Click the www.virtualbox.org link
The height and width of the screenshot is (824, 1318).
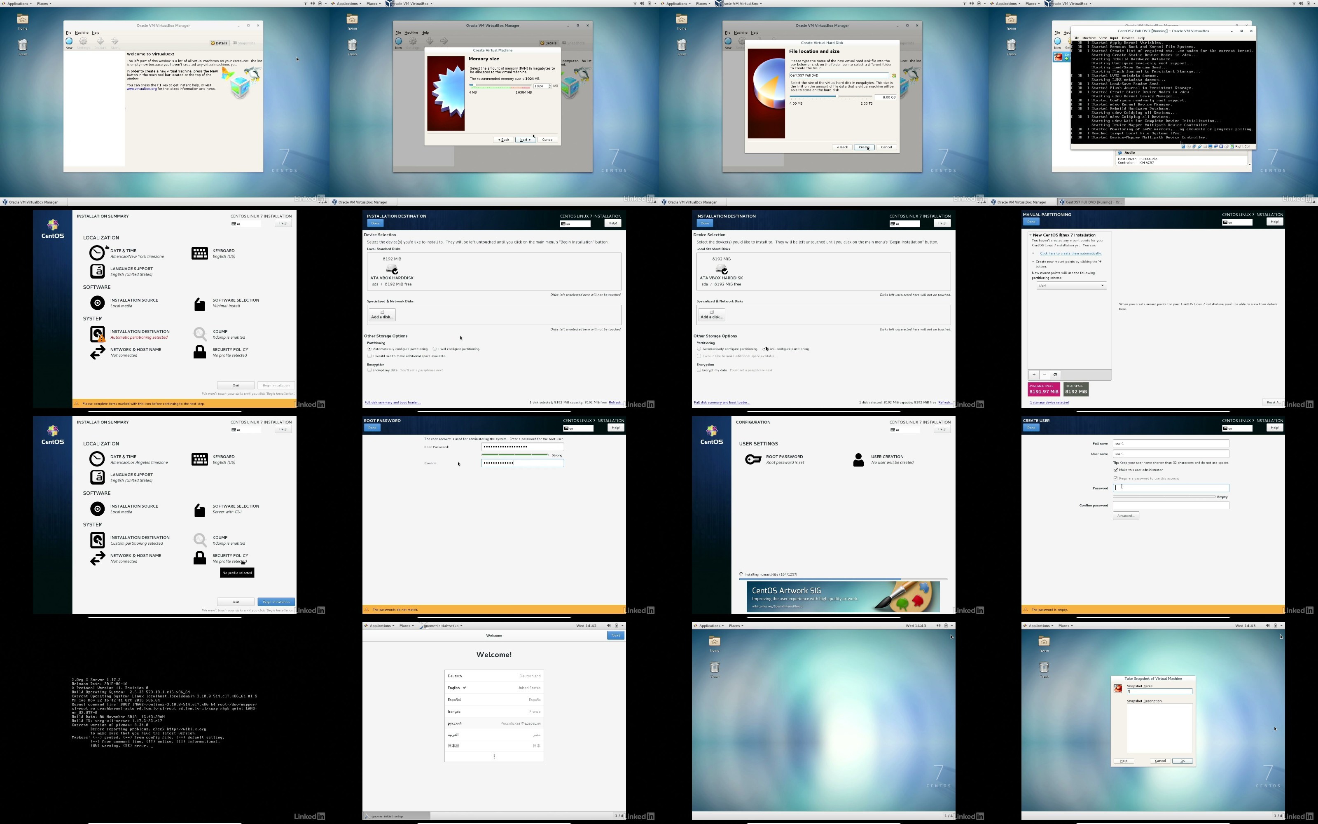[x=142, y=89]
